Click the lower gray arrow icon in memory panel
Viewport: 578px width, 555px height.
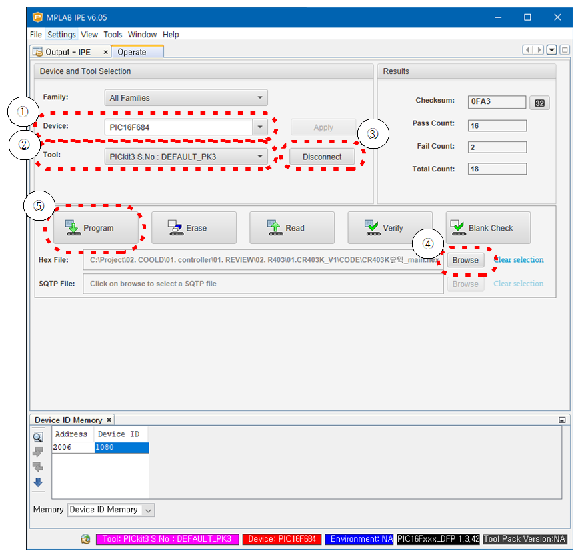(x=38, y=467)
